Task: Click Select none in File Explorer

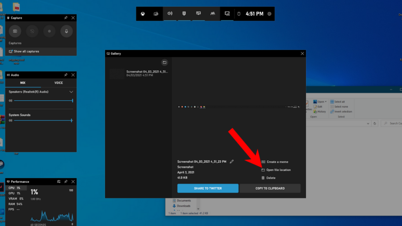Action: coord(339,107)
